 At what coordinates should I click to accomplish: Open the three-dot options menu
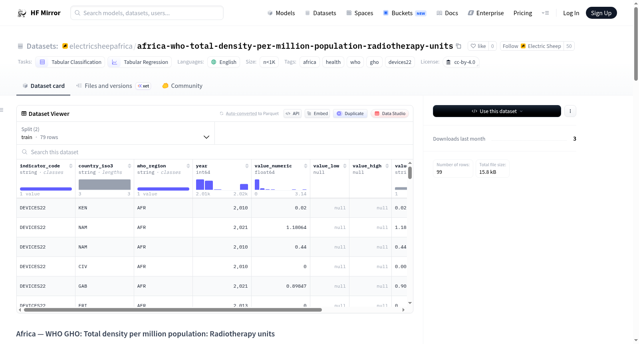[570, 111]
